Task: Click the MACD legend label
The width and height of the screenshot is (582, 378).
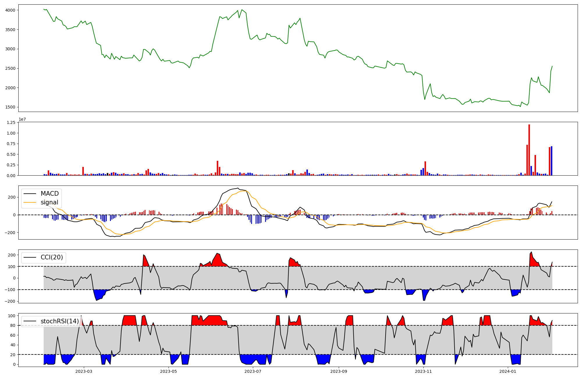Action: [x=49, y=194]
